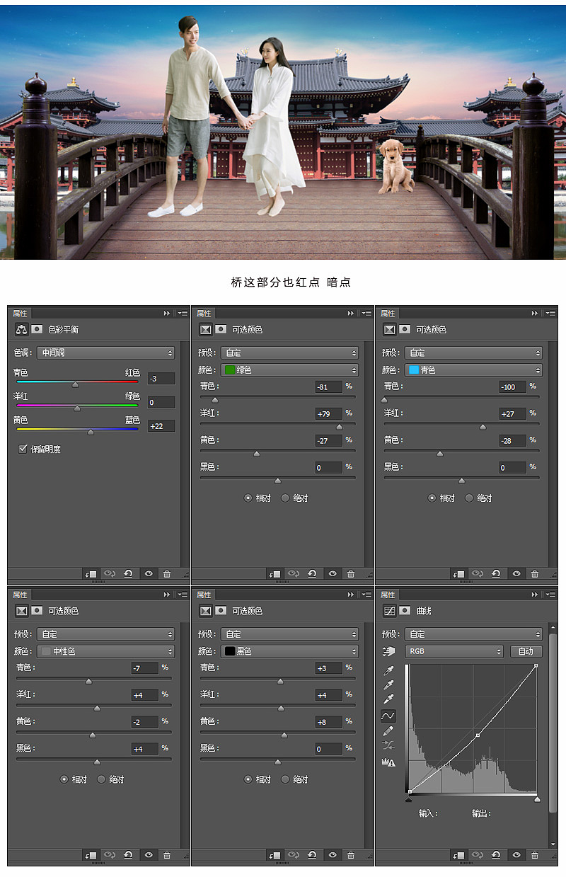
Task: Click 属性 tab of the Curves panel
Action: pos(388,595)
